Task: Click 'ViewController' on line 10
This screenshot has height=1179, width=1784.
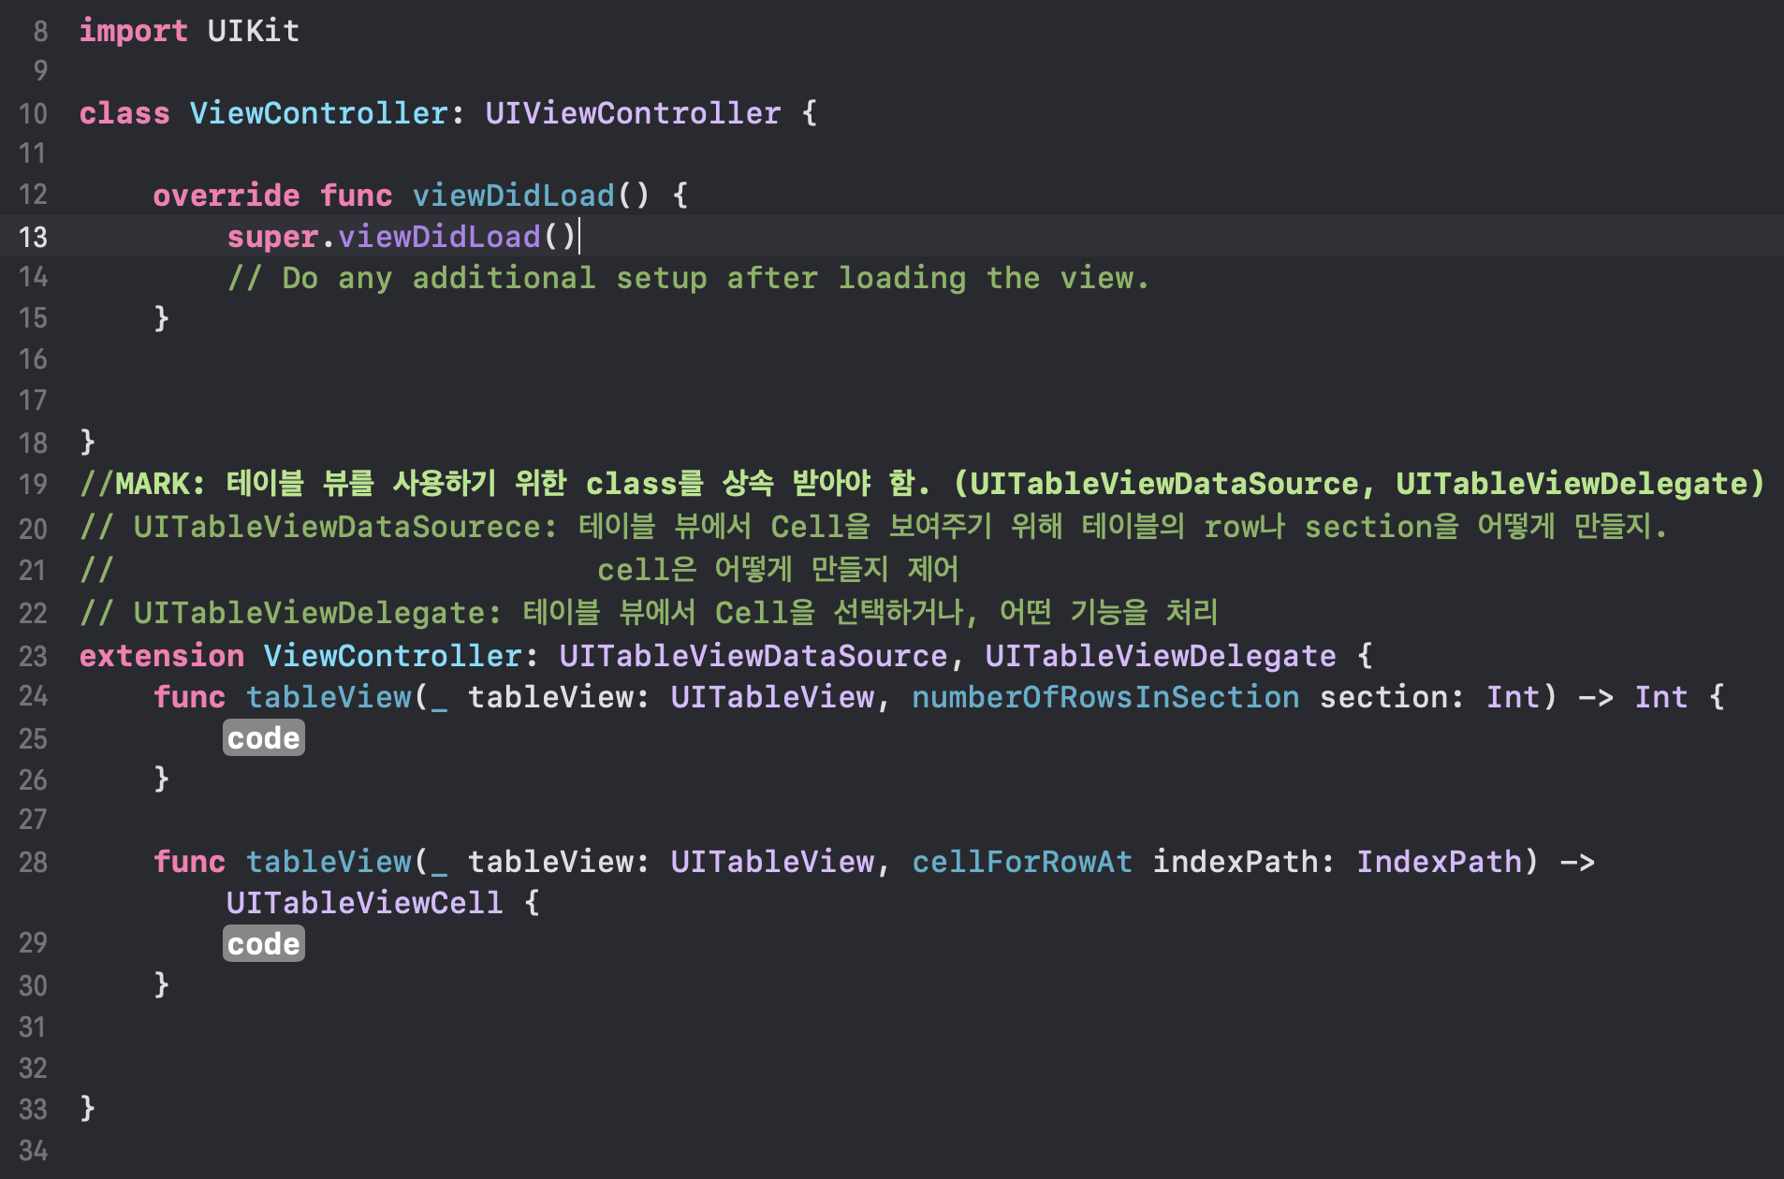Action: [x=319, y=113]
